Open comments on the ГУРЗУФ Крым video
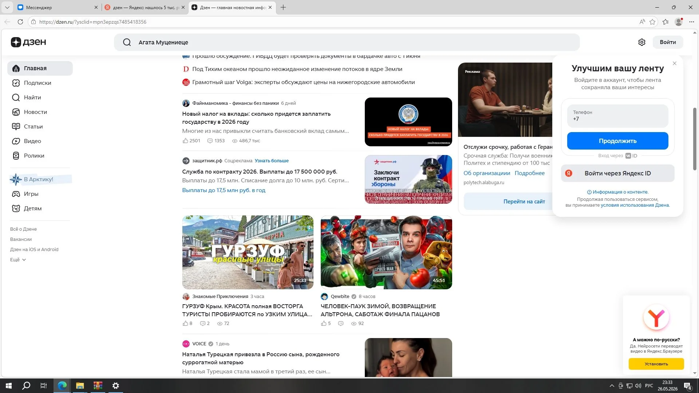The width and height of the screenshot is (699, 393). click(x=205, y=323)
